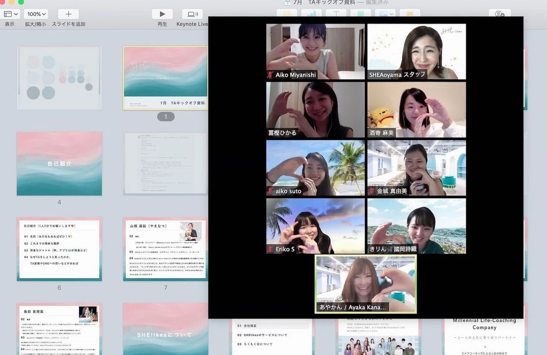Select the slide thumbnail with group photo
The height and width of the screenshot is (355, 547).
pos(378,337)
